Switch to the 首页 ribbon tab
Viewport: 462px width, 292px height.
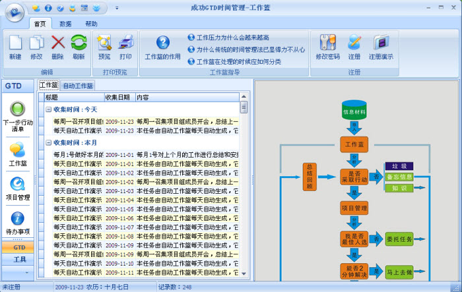click(40, 24)
